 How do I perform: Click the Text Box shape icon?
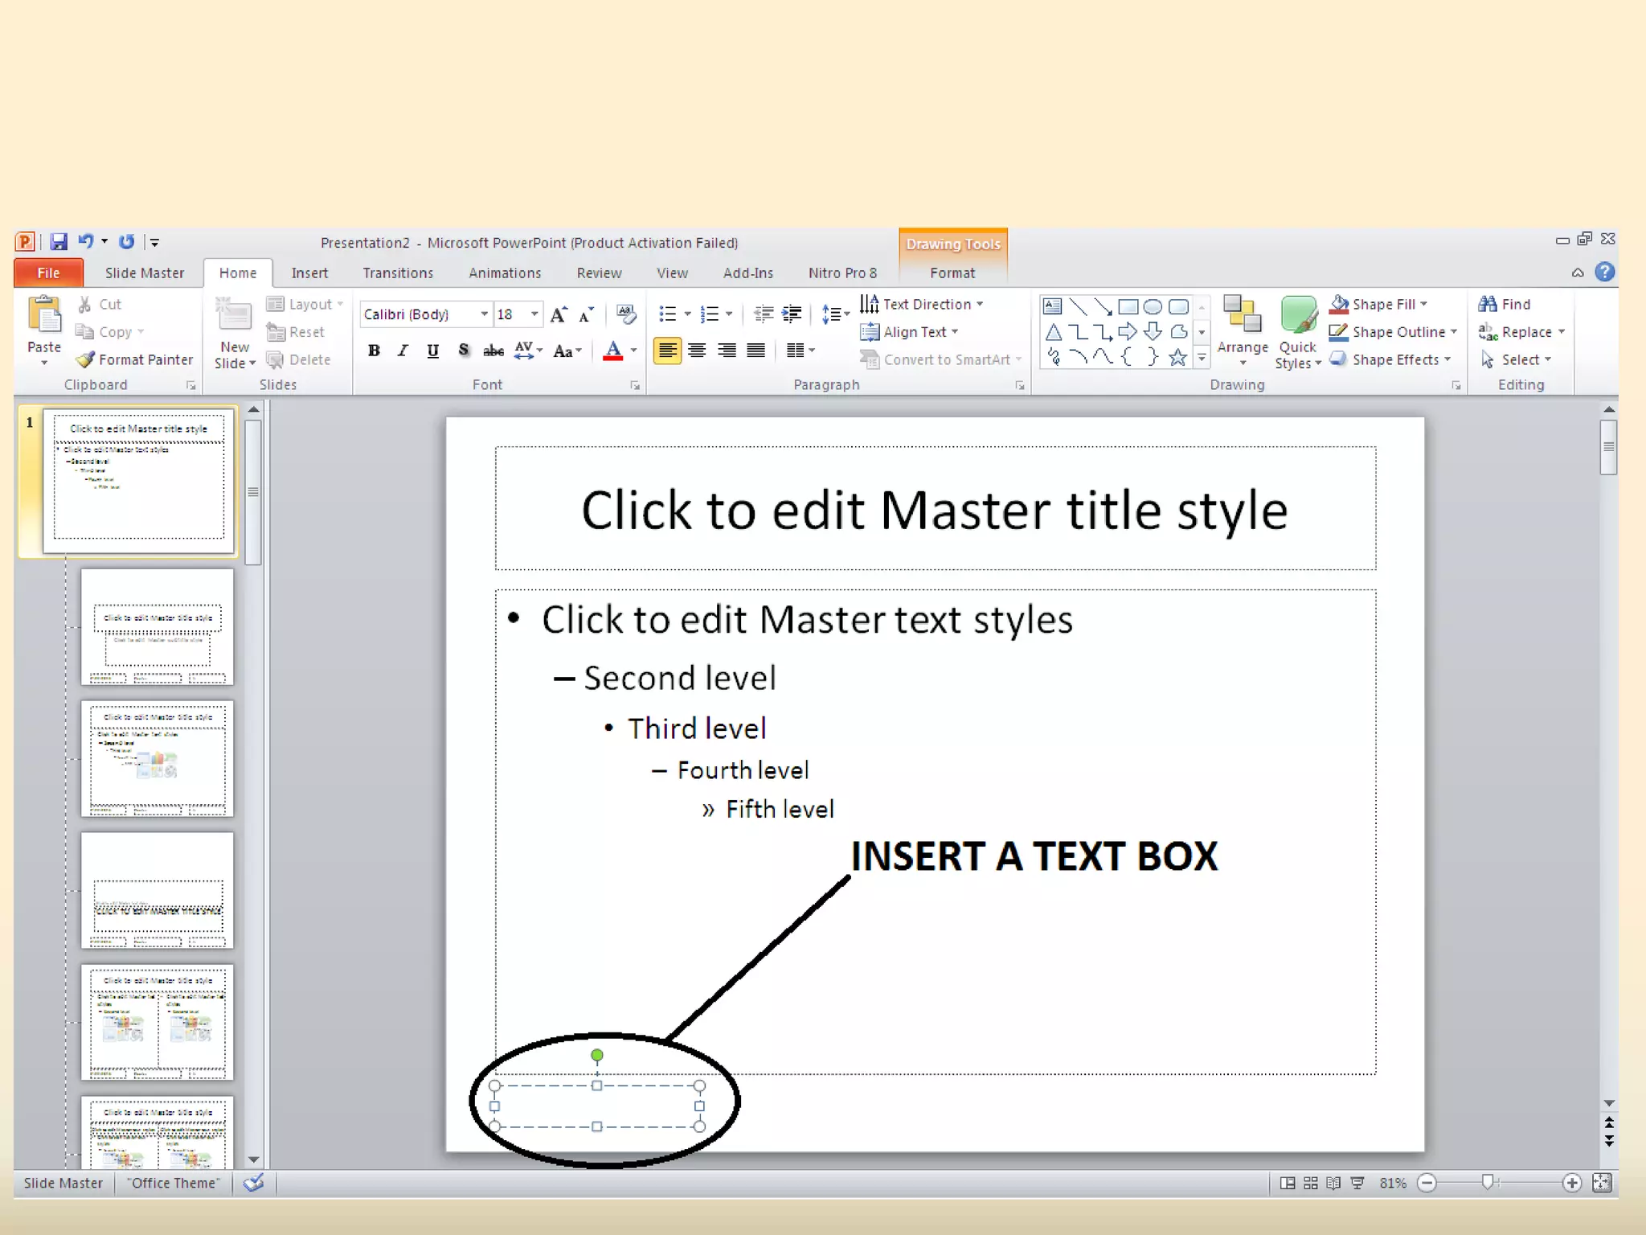[x=1052, y=306]
